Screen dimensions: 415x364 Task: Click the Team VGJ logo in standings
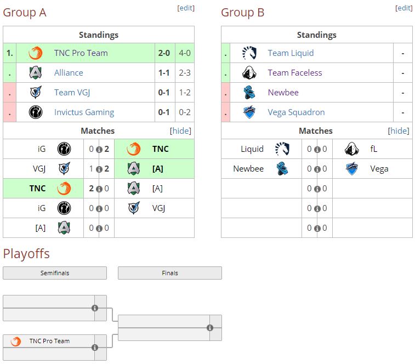click(x=36, y=93)
